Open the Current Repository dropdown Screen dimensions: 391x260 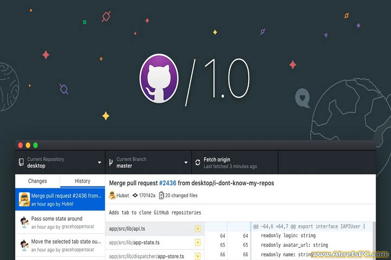60,162
